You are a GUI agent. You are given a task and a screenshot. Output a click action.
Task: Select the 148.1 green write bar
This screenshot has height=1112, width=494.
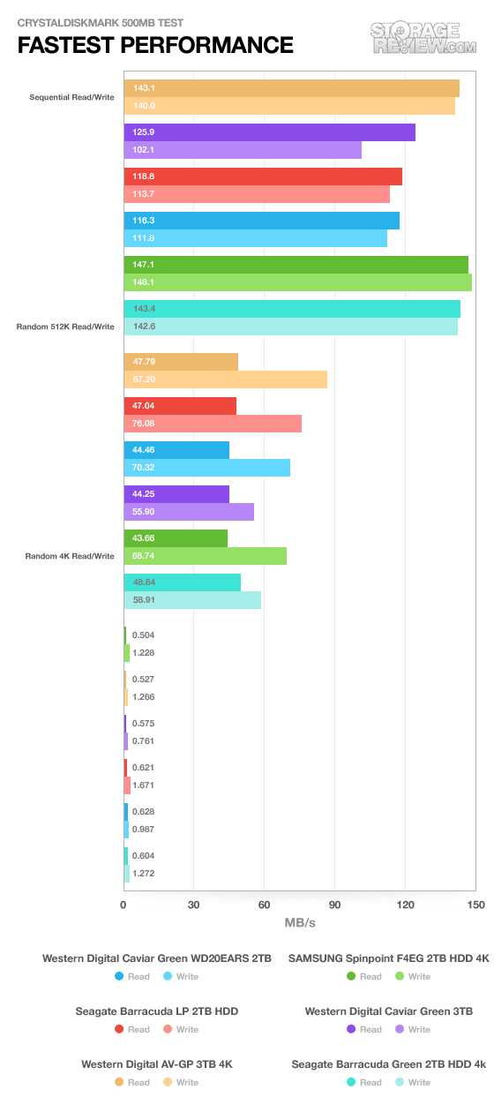298,282
